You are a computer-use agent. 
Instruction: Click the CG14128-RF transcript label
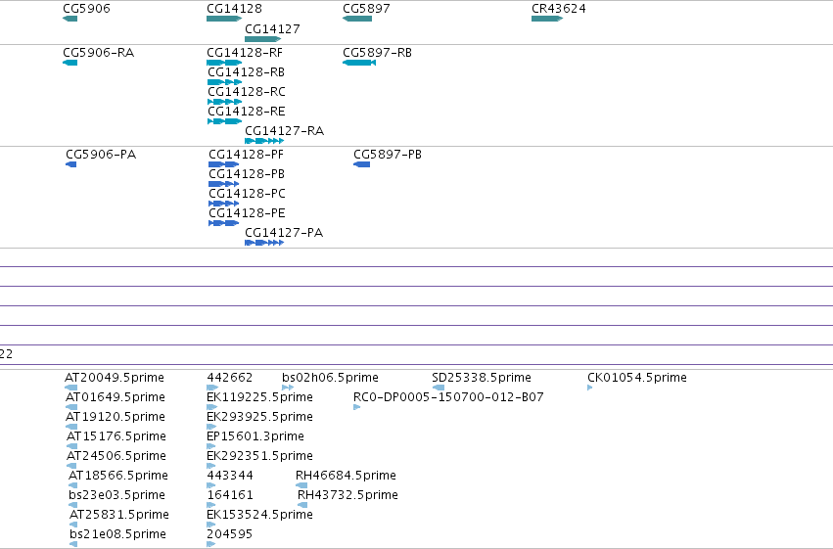click(x=245, y=53)
